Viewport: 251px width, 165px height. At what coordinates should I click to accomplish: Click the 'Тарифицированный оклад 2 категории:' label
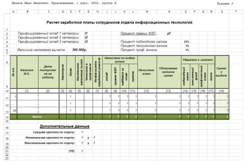click(x=49, y=38)
